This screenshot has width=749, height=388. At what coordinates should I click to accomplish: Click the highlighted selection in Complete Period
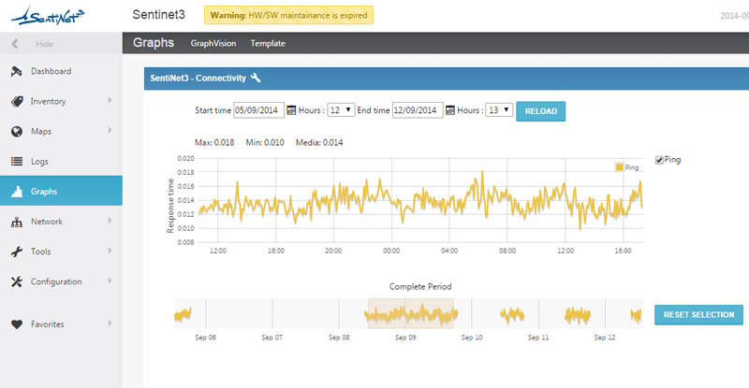[411, 313]
